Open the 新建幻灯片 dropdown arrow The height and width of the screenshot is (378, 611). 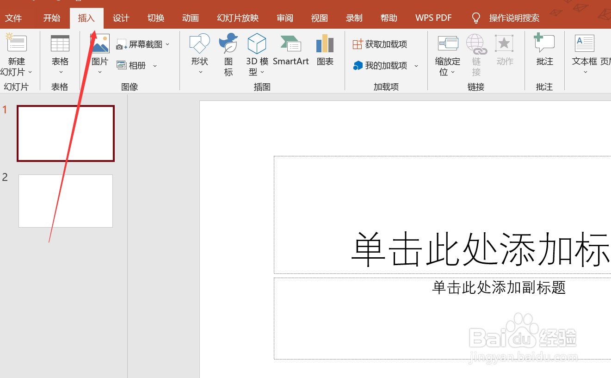(29, 72)
